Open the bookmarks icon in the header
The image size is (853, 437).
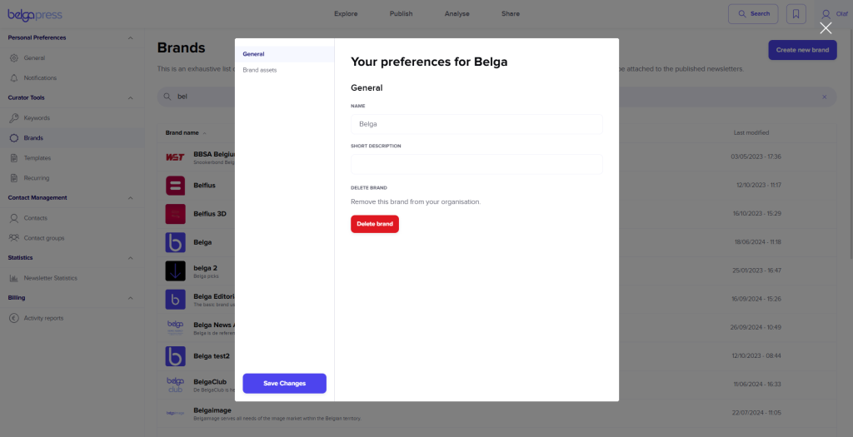[x=796, y=14]
